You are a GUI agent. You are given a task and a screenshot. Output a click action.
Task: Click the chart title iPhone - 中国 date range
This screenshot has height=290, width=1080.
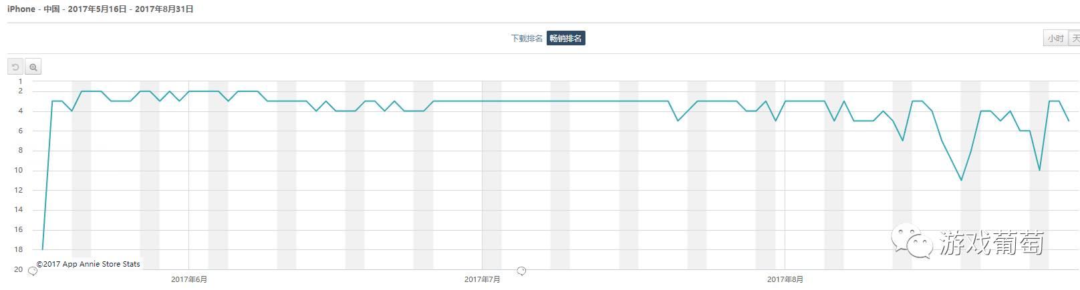[x=100, y=9]
